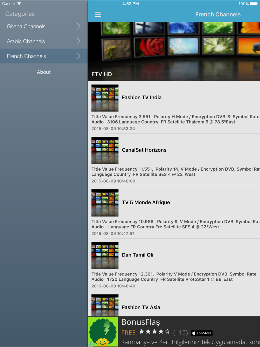Open TV 5 Monde Afrique thumbnail

tap(105, 203)
